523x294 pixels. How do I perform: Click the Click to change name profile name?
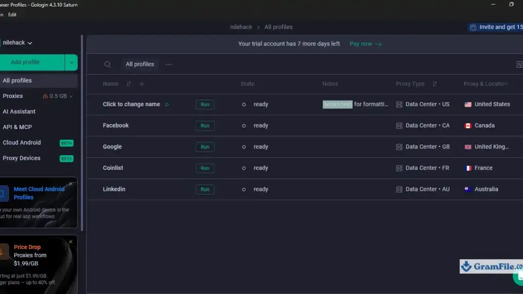pyautogui.click(x=131, y=104)
